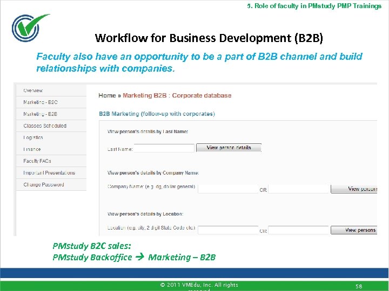This screenshot has height=291, width=389.
Task: Click 'View person's details by Location:' label
Action: pyautogui.click(x=145, y=214)
